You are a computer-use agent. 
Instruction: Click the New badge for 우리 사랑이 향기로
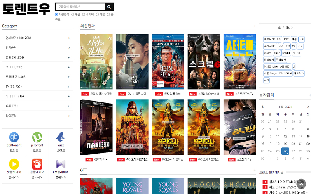85,94
